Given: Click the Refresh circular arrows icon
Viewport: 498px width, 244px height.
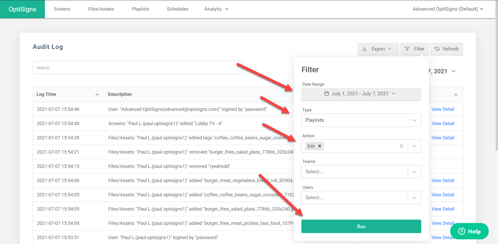Looking at the screenshot, I should click(437, 49).
